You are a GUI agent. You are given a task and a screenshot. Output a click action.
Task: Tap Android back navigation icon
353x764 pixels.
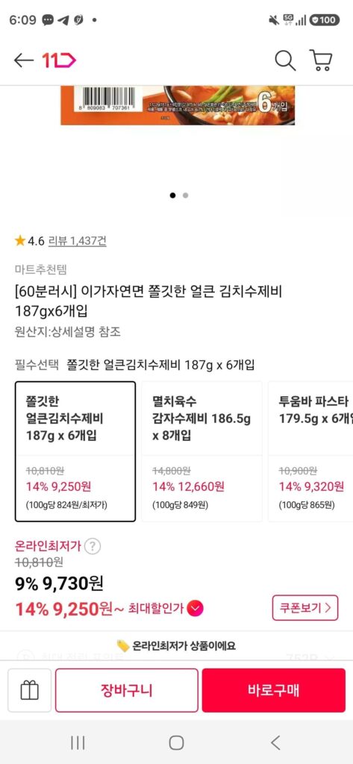(x=275, y=742)
